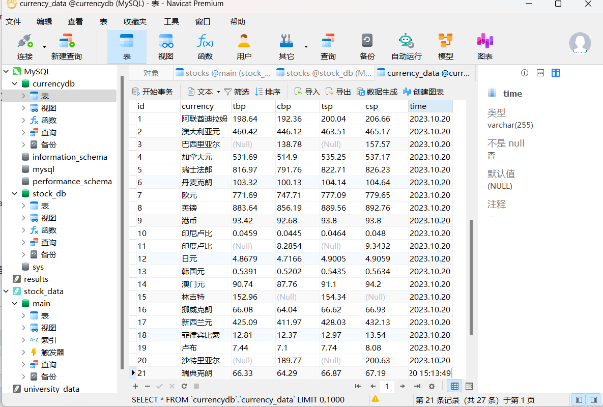
Task: Open the 收藏夹 (Favorites) menu
Action: pos(135,22)
